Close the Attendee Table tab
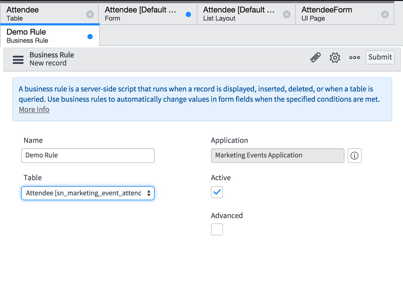Viewport: 403px width, 283px height. point(90,14)
